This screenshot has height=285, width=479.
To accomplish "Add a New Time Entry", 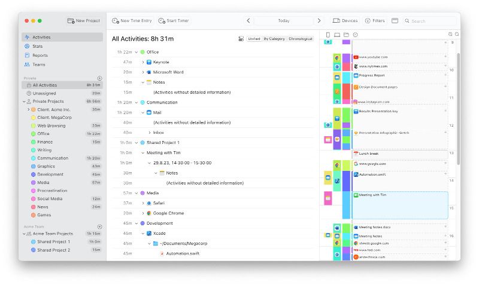I will [132, 21].
